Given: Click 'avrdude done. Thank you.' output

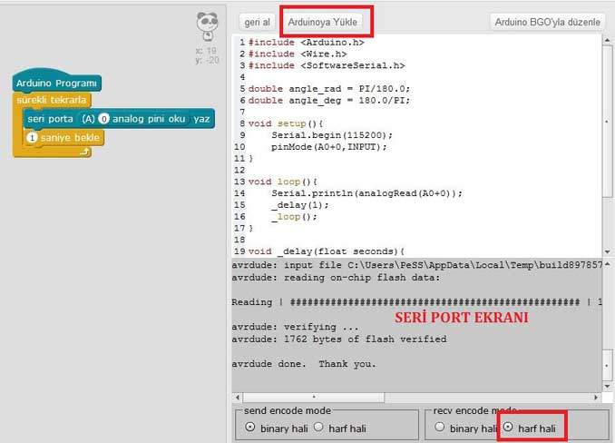Looking at the screenshot, I should pos(304,364).
